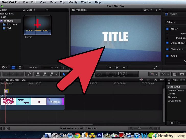Screen dimensions: 186x139
Task: Enable the Balance color checkbox
Action: (167, 34)
